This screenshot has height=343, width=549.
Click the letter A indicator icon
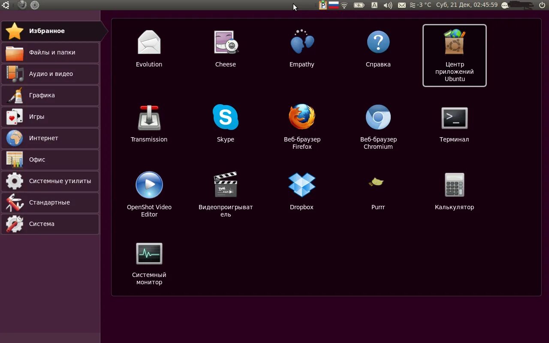[374, 5]
